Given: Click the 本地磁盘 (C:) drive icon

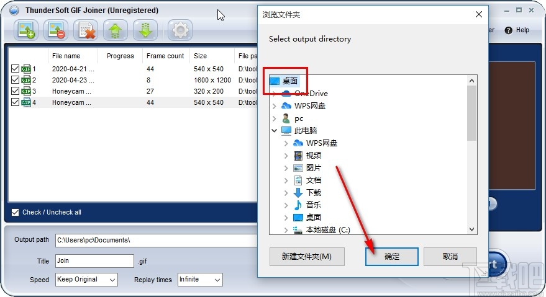Looking at the screenshot, I should pyautogui.click(x=298, y=230).
